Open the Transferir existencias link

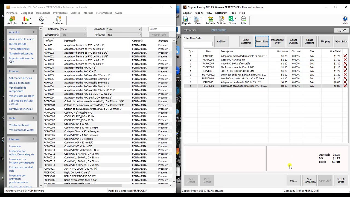[x=21, y=54]
